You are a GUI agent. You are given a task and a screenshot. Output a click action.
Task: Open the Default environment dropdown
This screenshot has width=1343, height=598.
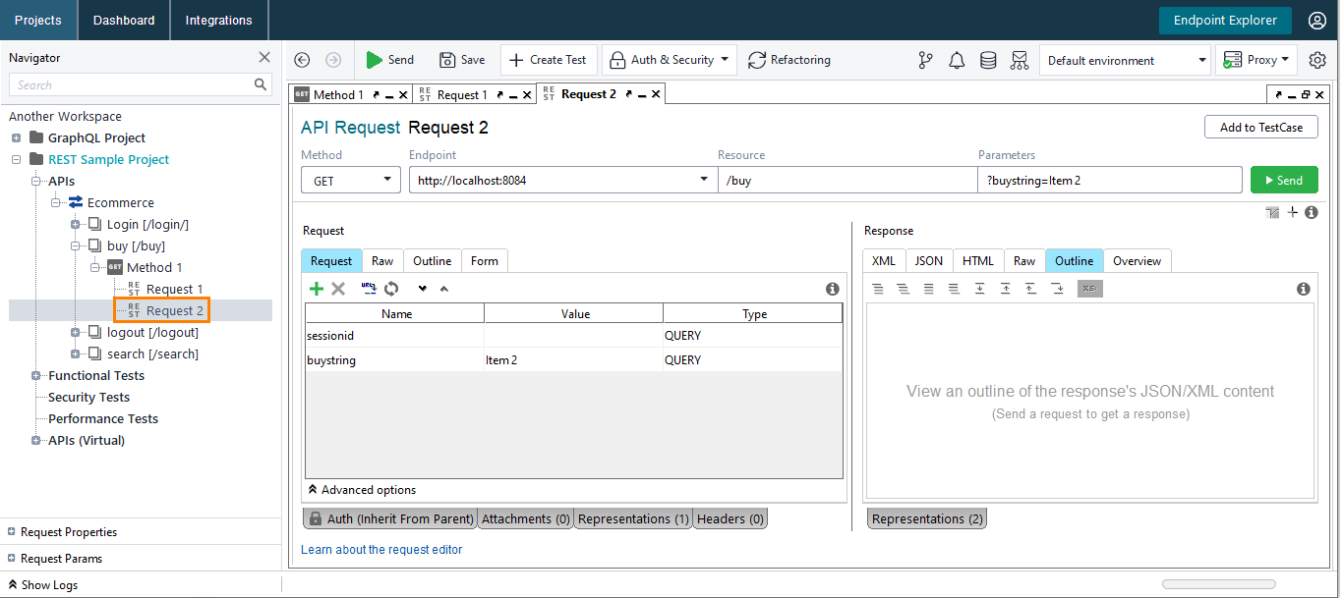(x=1125, y=60)
